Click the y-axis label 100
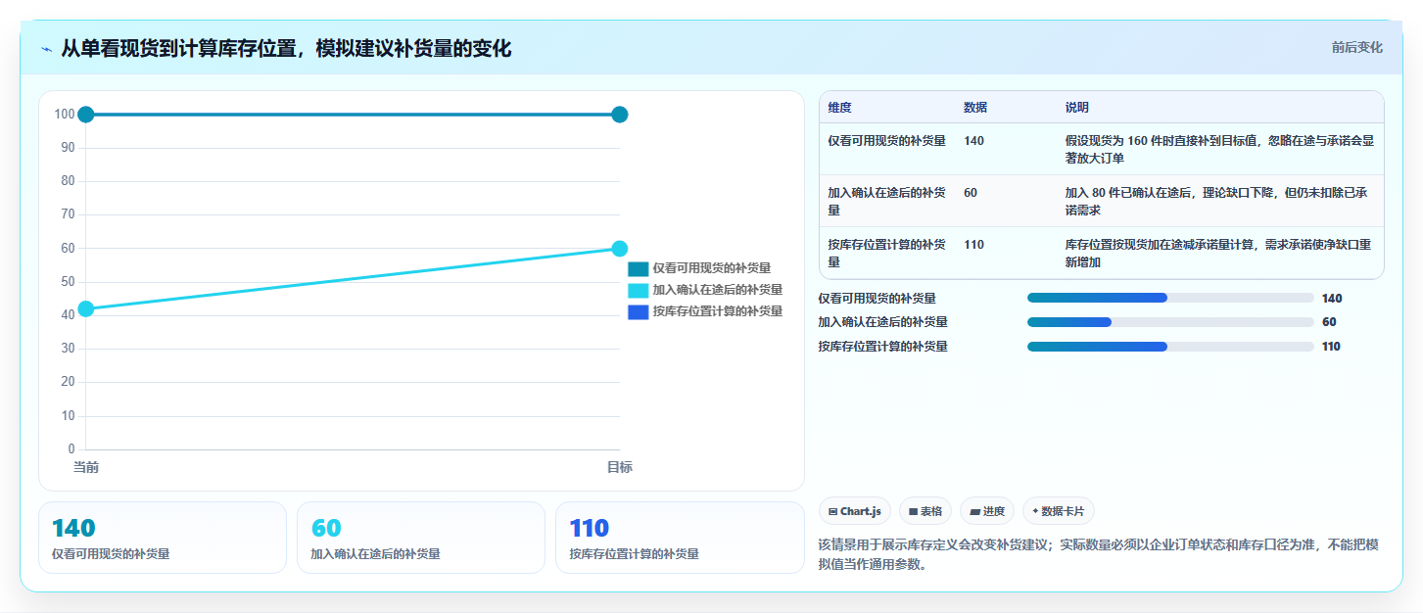This screenshot has width=1423, height=613. click(65, 115)
